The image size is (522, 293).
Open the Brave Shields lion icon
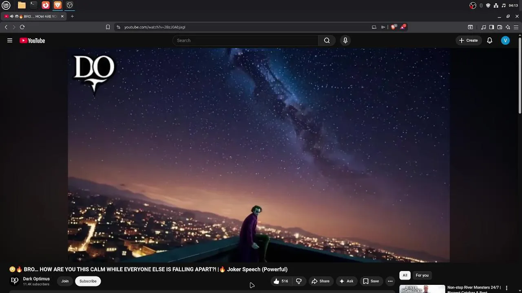coord(394,27)
